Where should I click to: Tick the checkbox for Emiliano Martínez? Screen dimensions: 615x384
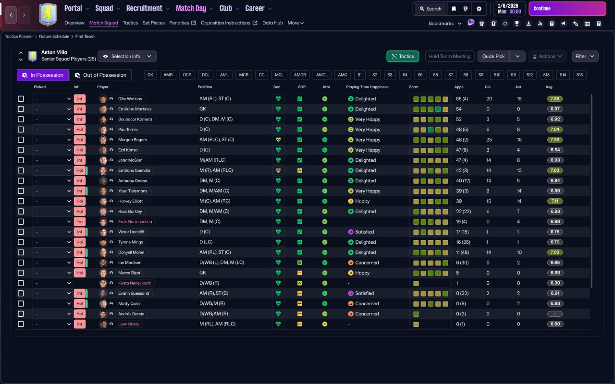(x=21, y=109)
